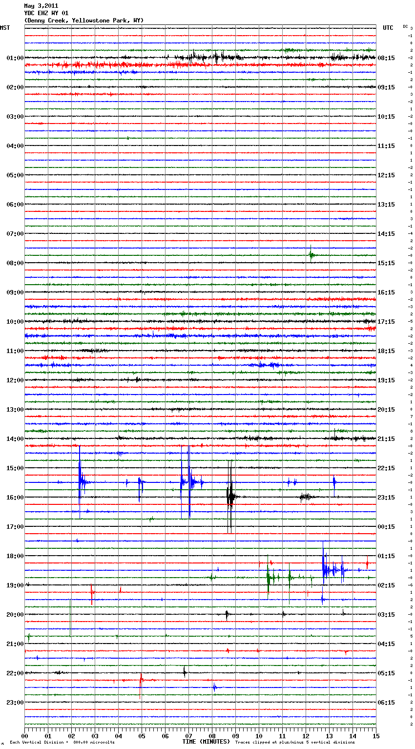Click the '00:15' UTC time label
The width and height of the screenshot is (415, 749).
point(386,527)
